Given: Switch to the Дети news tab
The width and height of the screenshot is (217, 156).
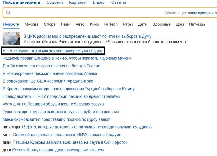Looking at the screenshot, I should pyautogui.click(x=143, y=25).
